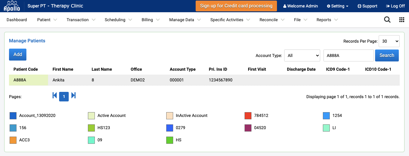Screen dimensions: 409x156
Task: Open the Manage Data menu
Action: (x=185, y=20)
